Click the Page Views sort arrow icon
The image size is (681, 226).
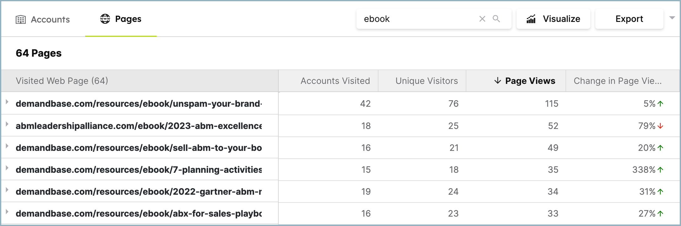tap(497, 81)
